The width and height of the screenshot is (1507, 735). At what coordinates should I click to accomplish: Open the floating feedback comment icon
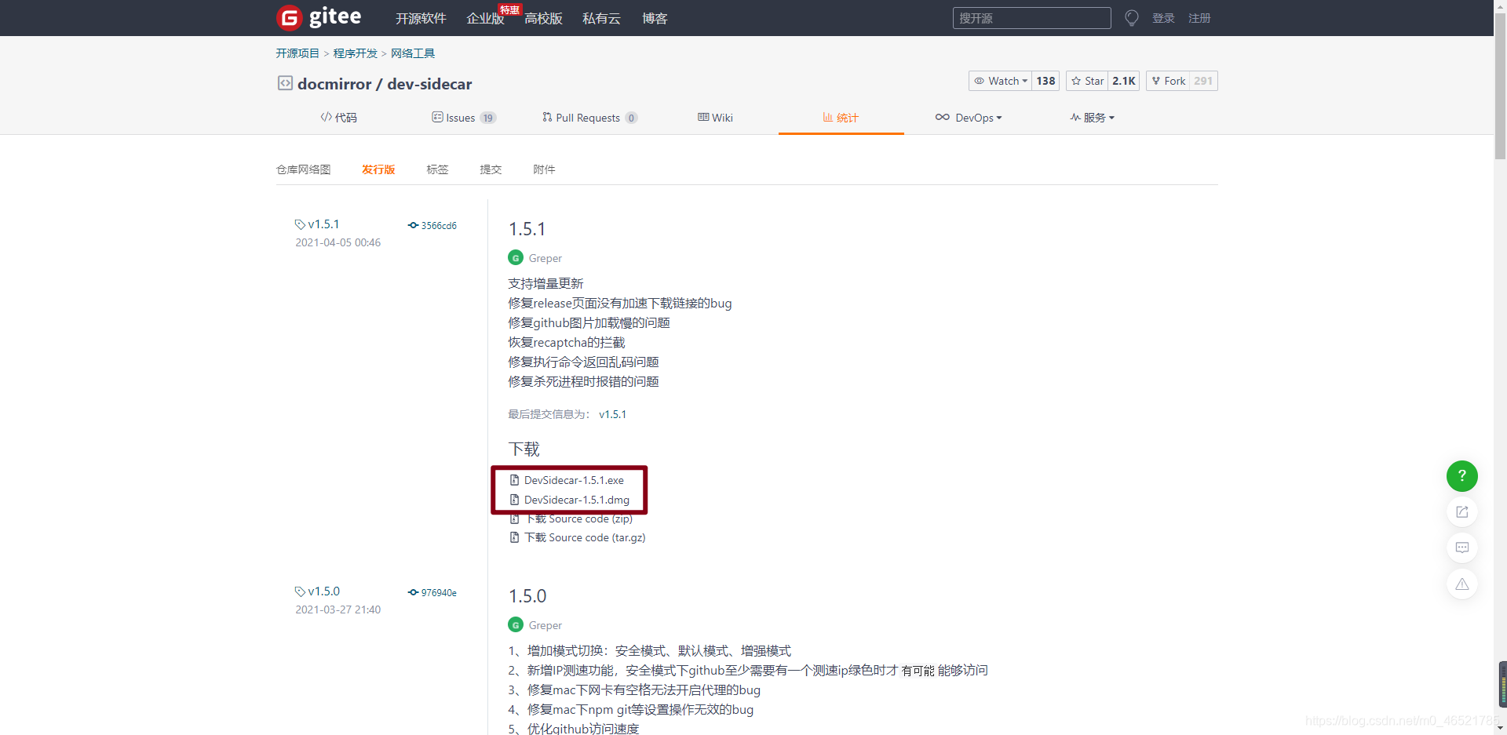(x=1461, y=548)
